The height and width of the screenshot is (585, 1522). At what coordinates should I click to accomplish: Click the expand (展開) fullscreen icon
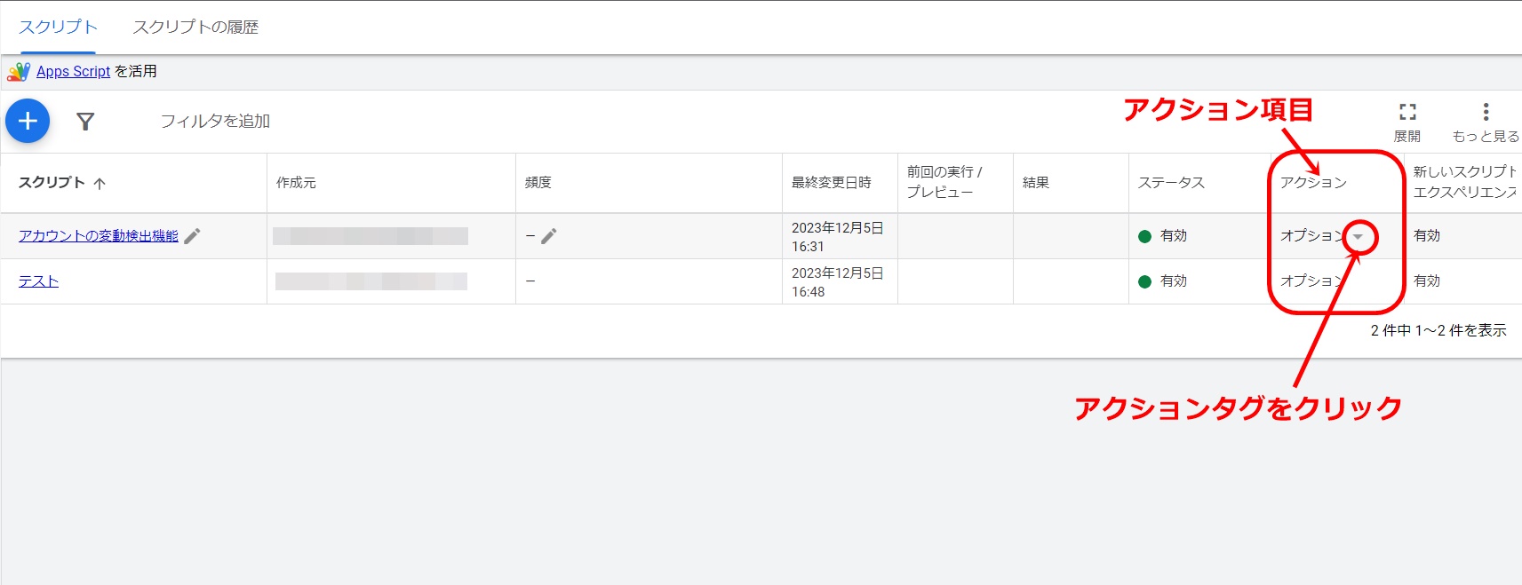(x=1407, y=112)
